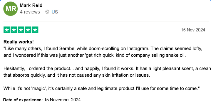Image resolution: width=211 pixels, height=106 pixels.
Task: Click the 'Date of experience:' label
Action: (x=23, y=100)
